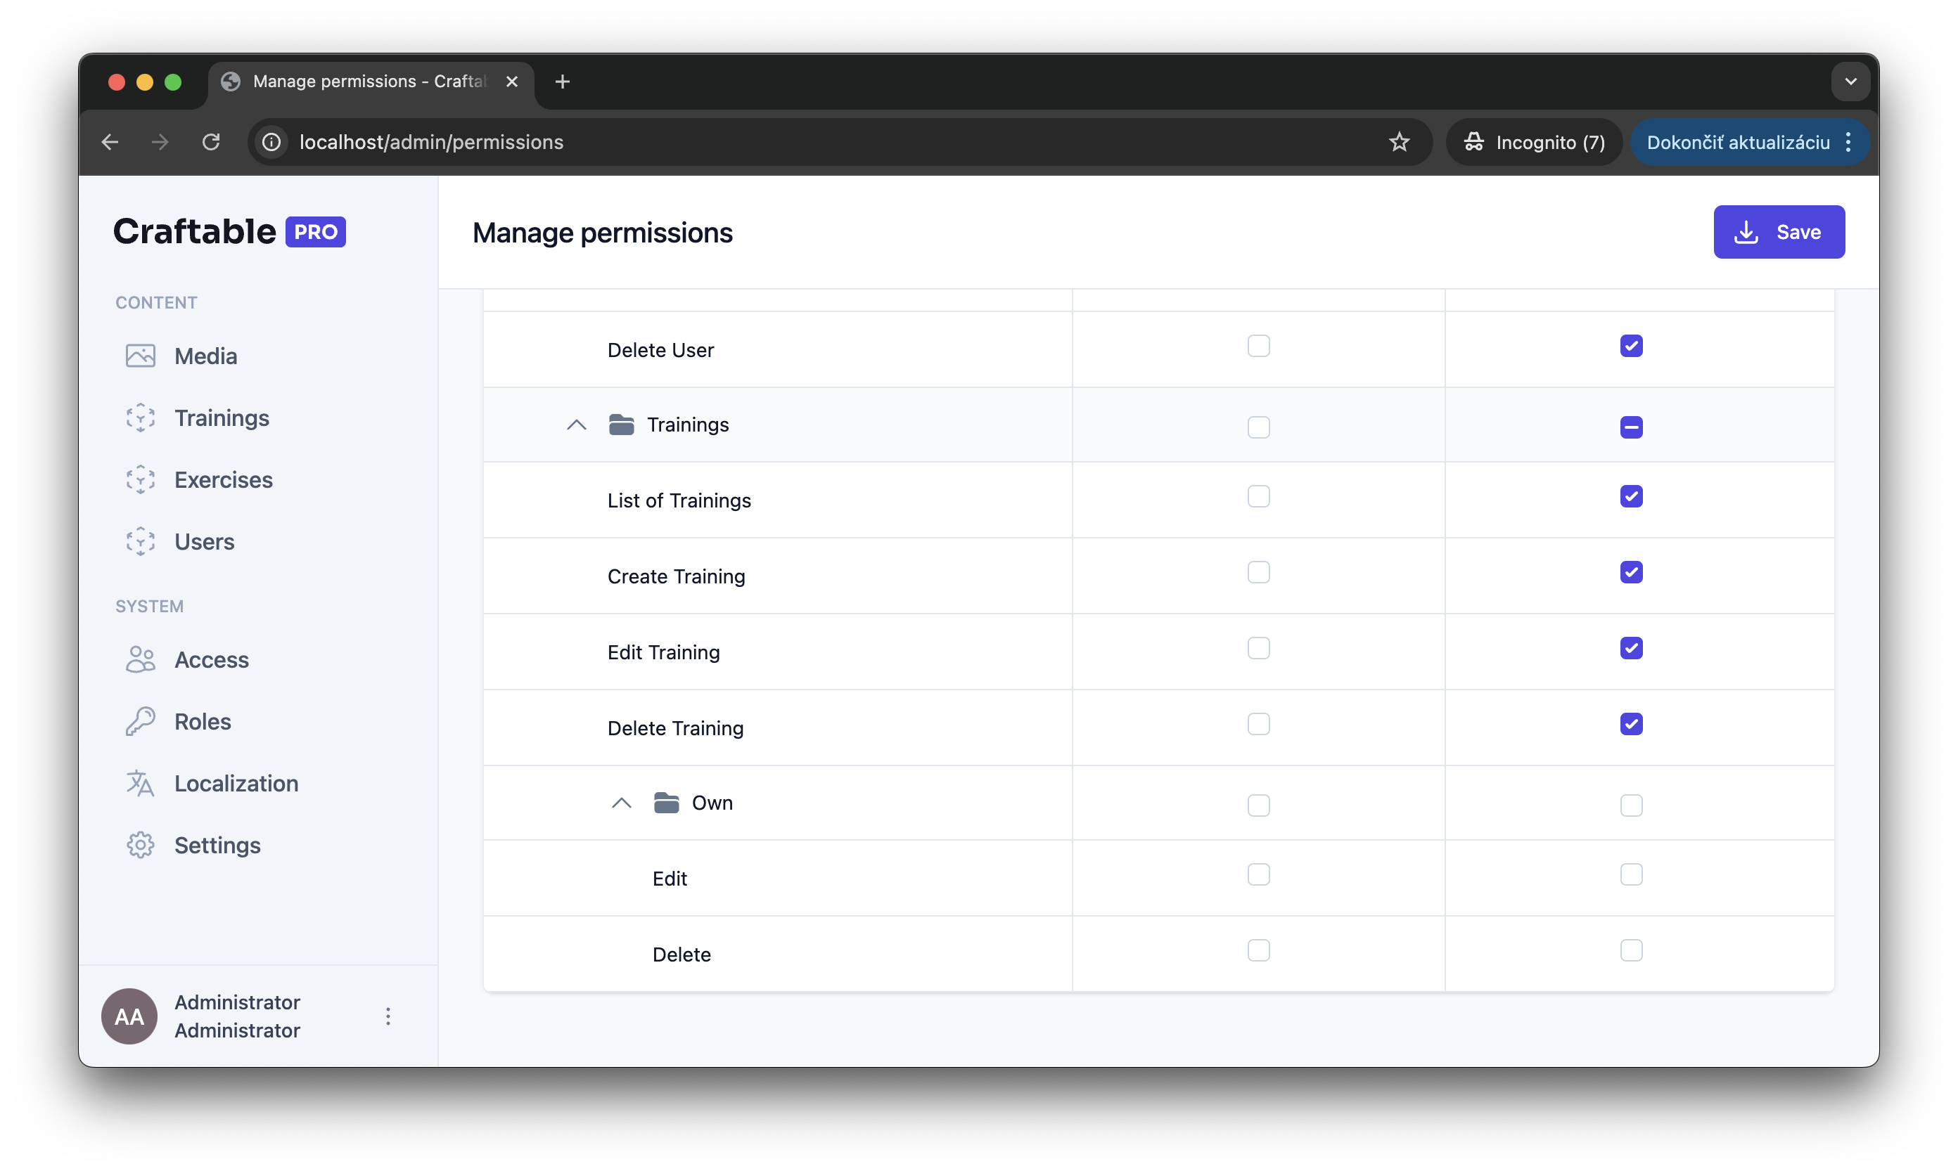Uncheck Delete Training second column checkbox
This screenshot has height=1171, width=1958.
(1631, 723)
